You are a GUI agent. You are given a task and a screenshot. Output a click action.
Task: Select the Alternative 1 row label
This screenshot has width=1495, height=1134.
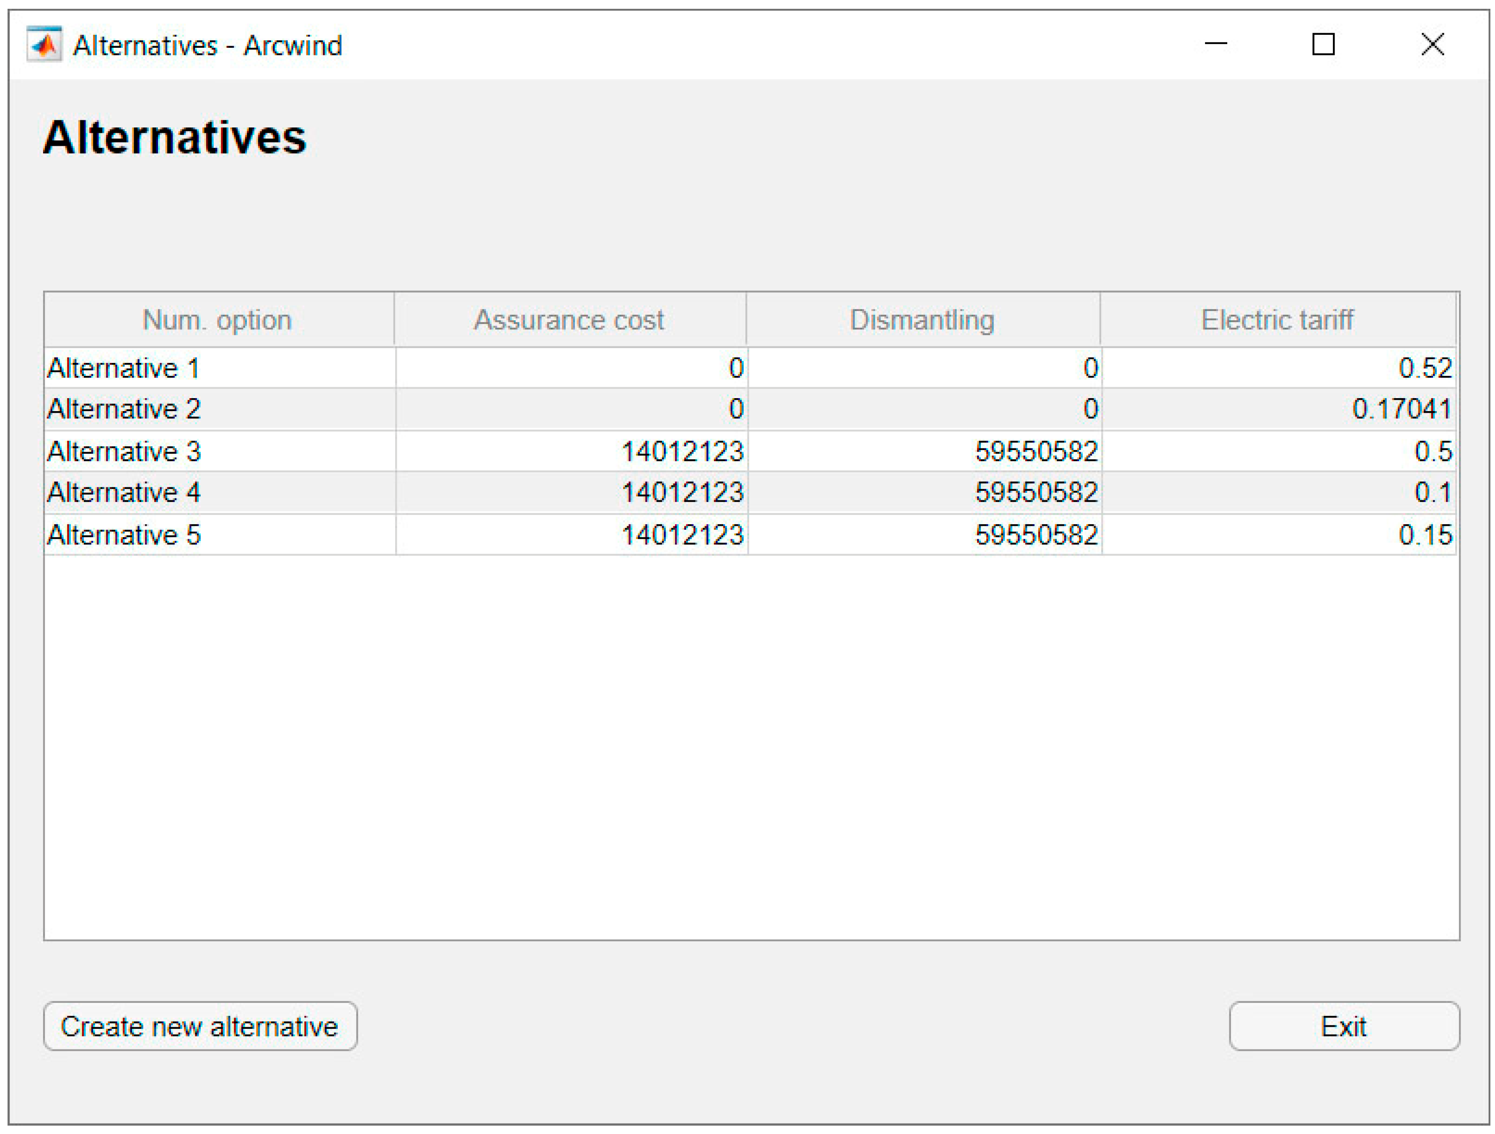(124, 368)
